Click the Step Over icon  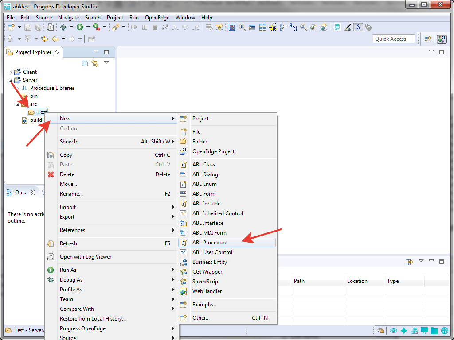tap(185, 27)
